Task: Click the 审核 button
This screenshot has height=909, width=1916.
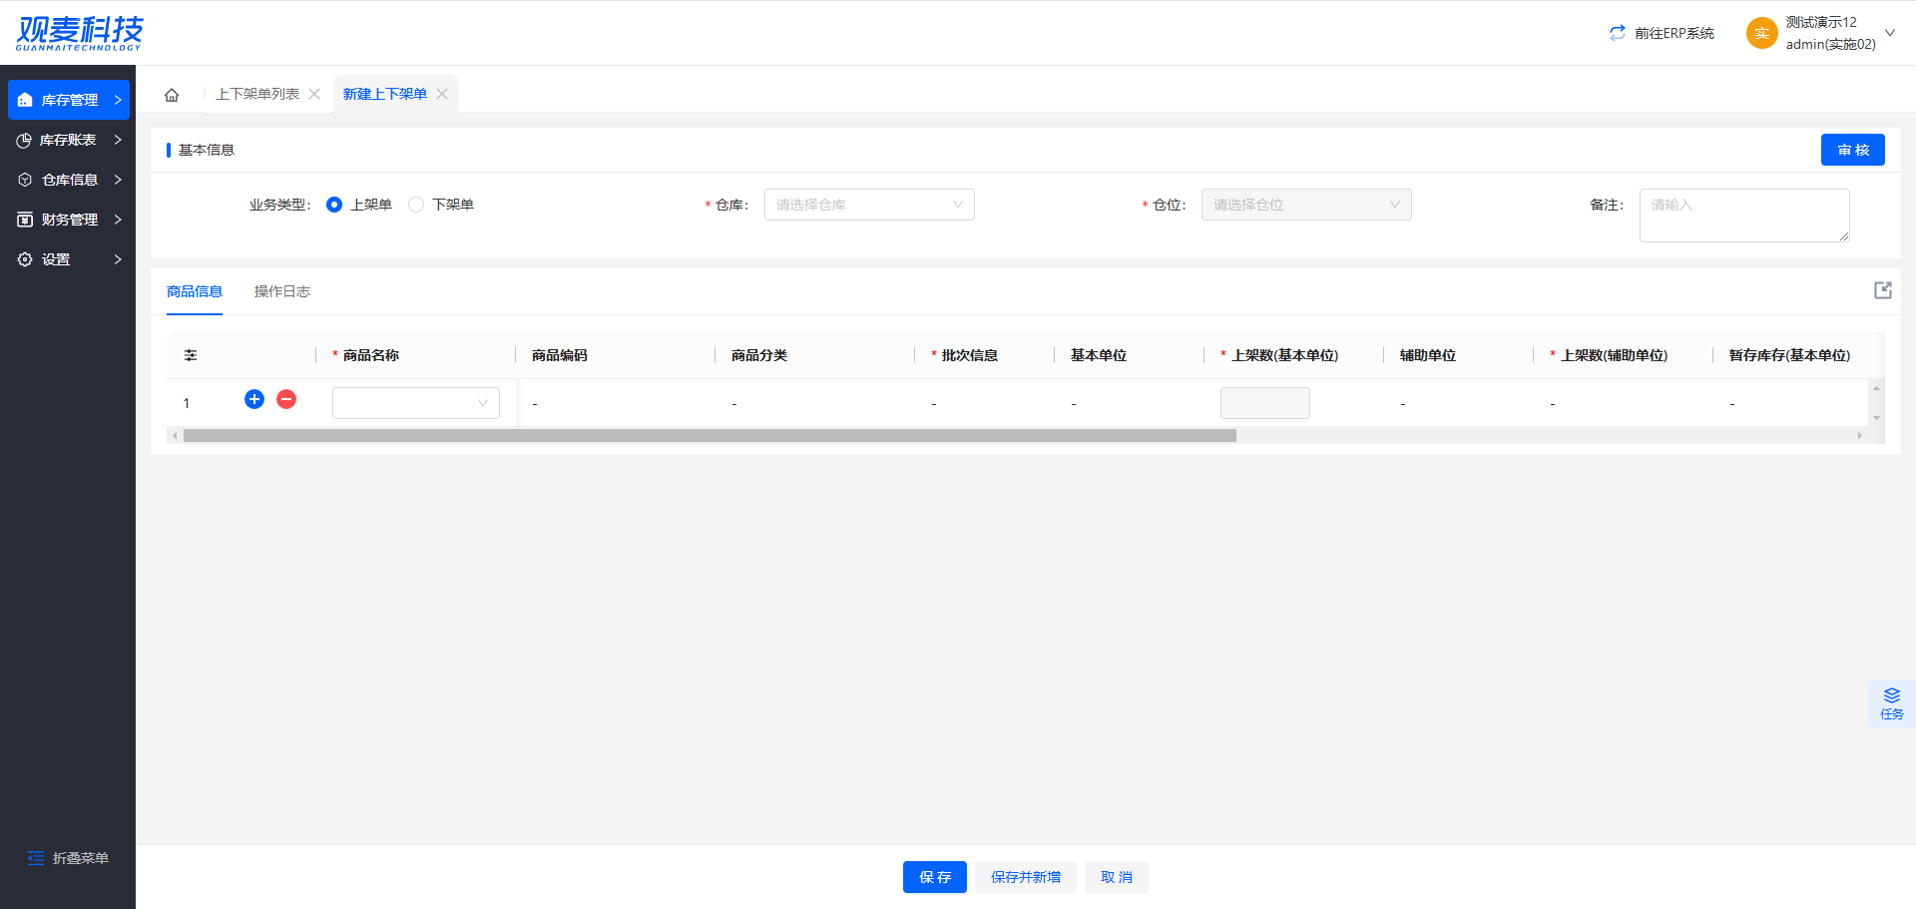Action: pos(1852,150)
